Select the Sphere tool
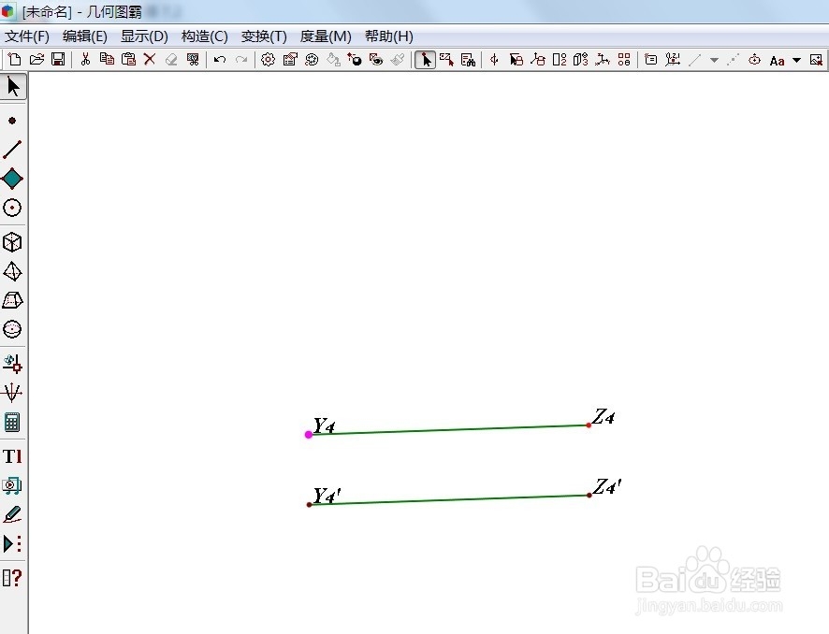 12,330
